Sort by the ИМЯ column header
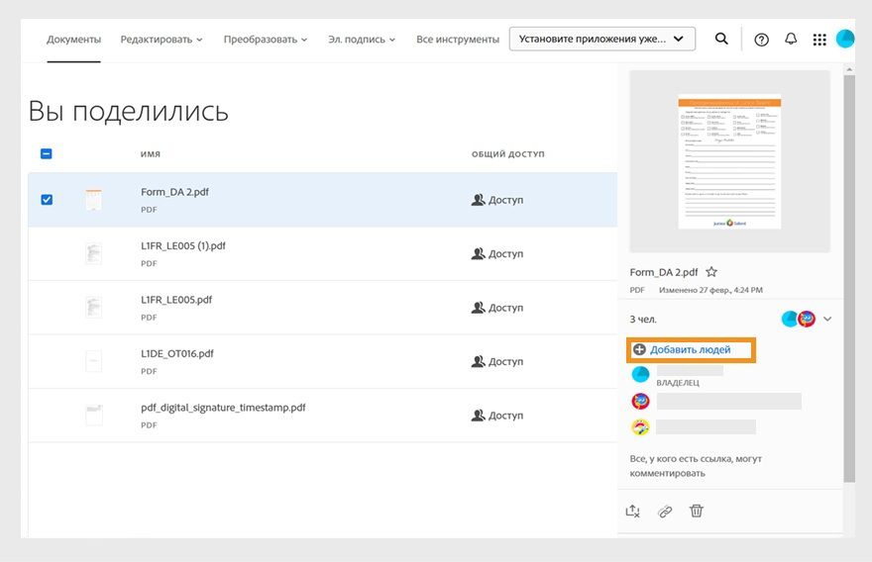 tap(151, 153)
